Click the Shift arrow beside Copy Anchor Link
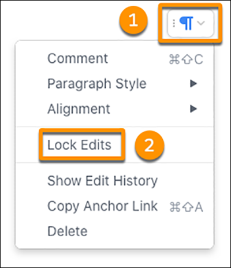 pos(187,207)
